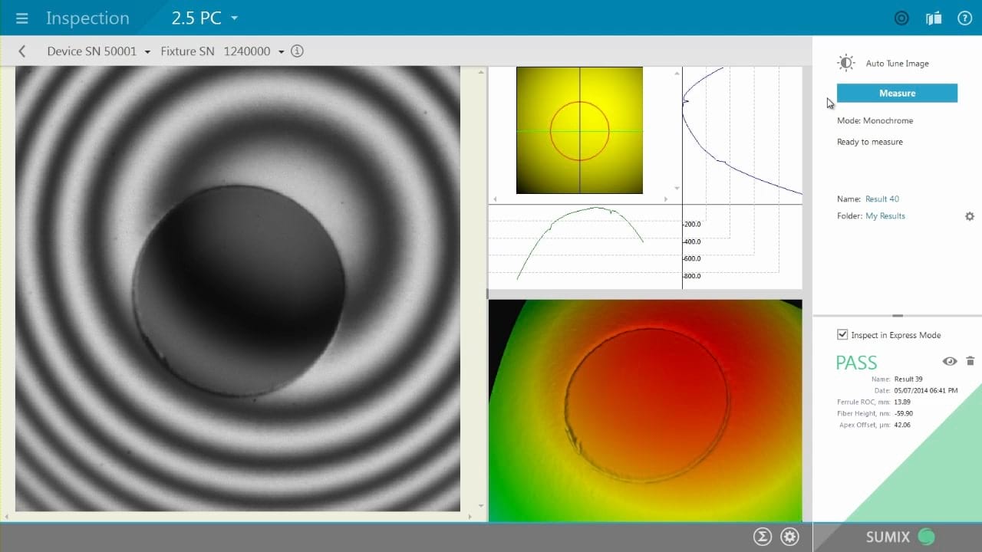Click the back arrow beside Device SN
982x552 pixels.
click(21, 51)
